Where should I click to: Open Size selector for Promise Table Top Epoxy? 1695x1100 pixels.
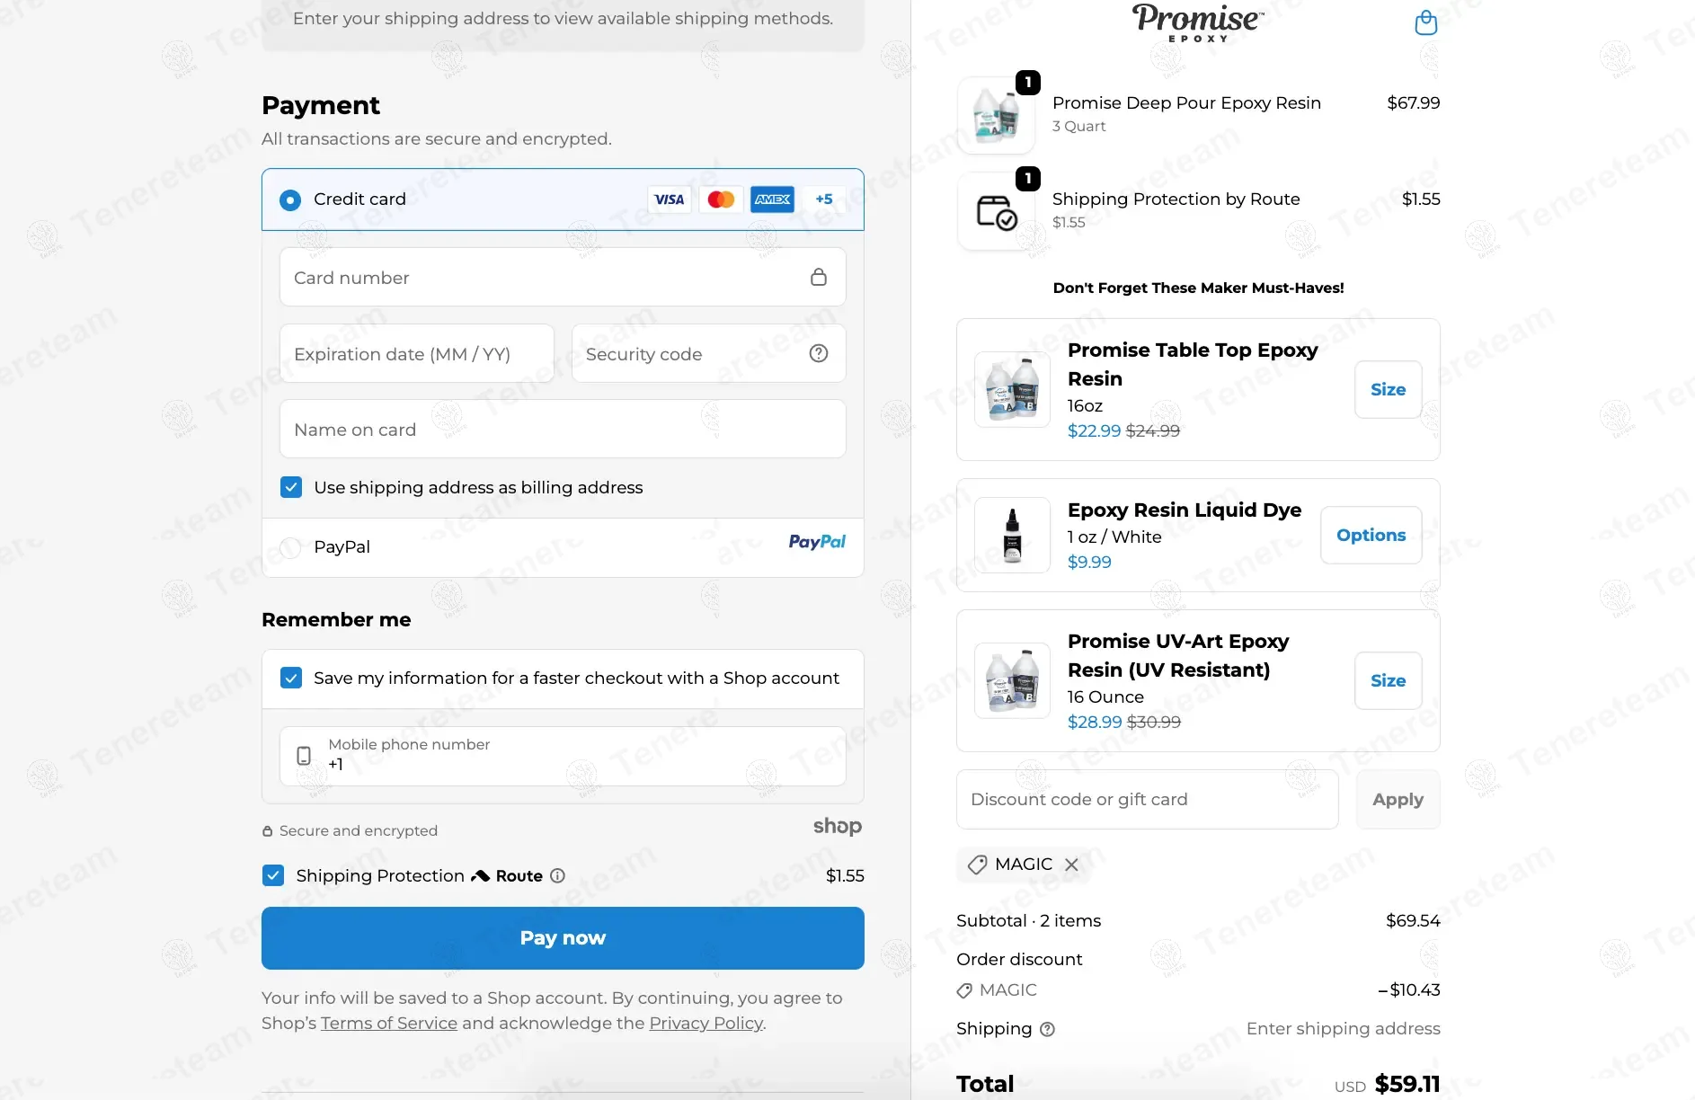click(1388, 389)
